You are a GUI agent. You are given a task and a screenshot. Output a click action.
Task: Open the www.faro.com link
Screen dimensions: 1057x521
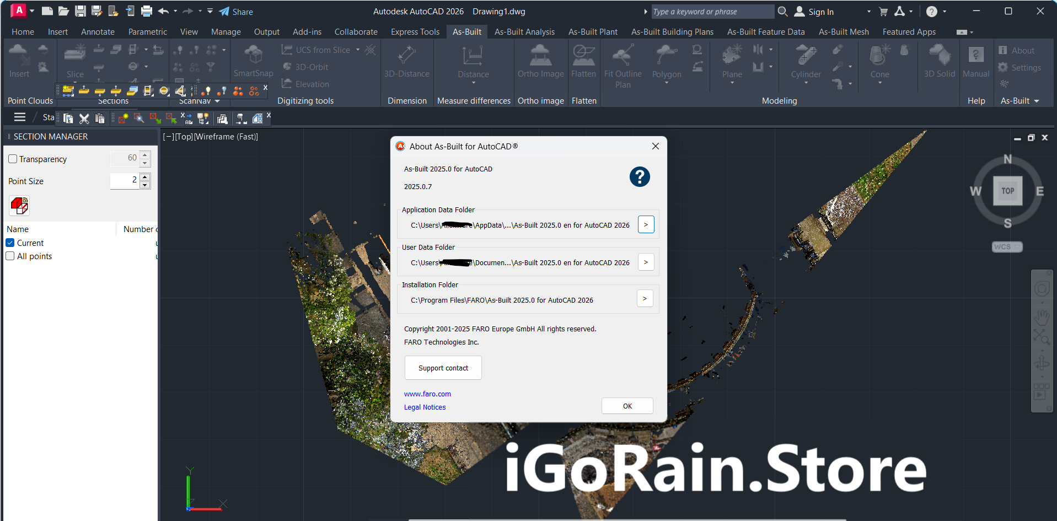(x=427, y=394)
